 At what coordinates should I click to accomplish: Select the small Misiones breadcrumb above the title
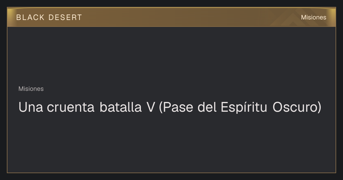pyautogui.click(x=31, y=89)
